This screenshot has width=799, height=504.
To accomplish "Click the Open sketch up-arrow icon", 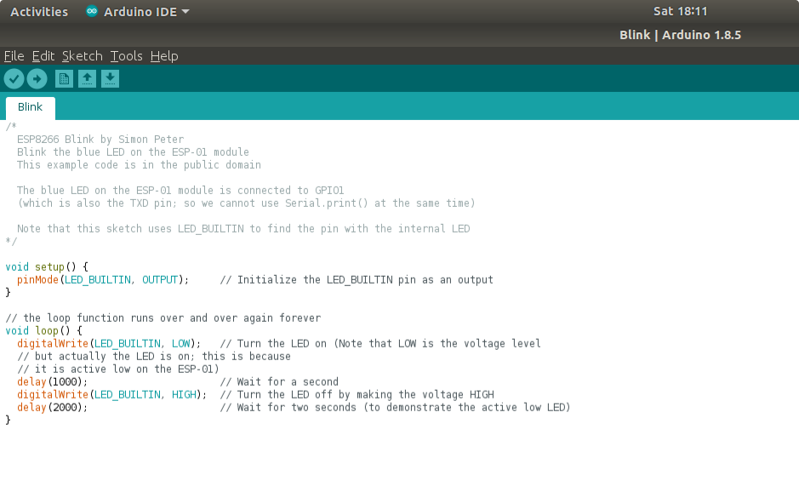I will 87,79.
